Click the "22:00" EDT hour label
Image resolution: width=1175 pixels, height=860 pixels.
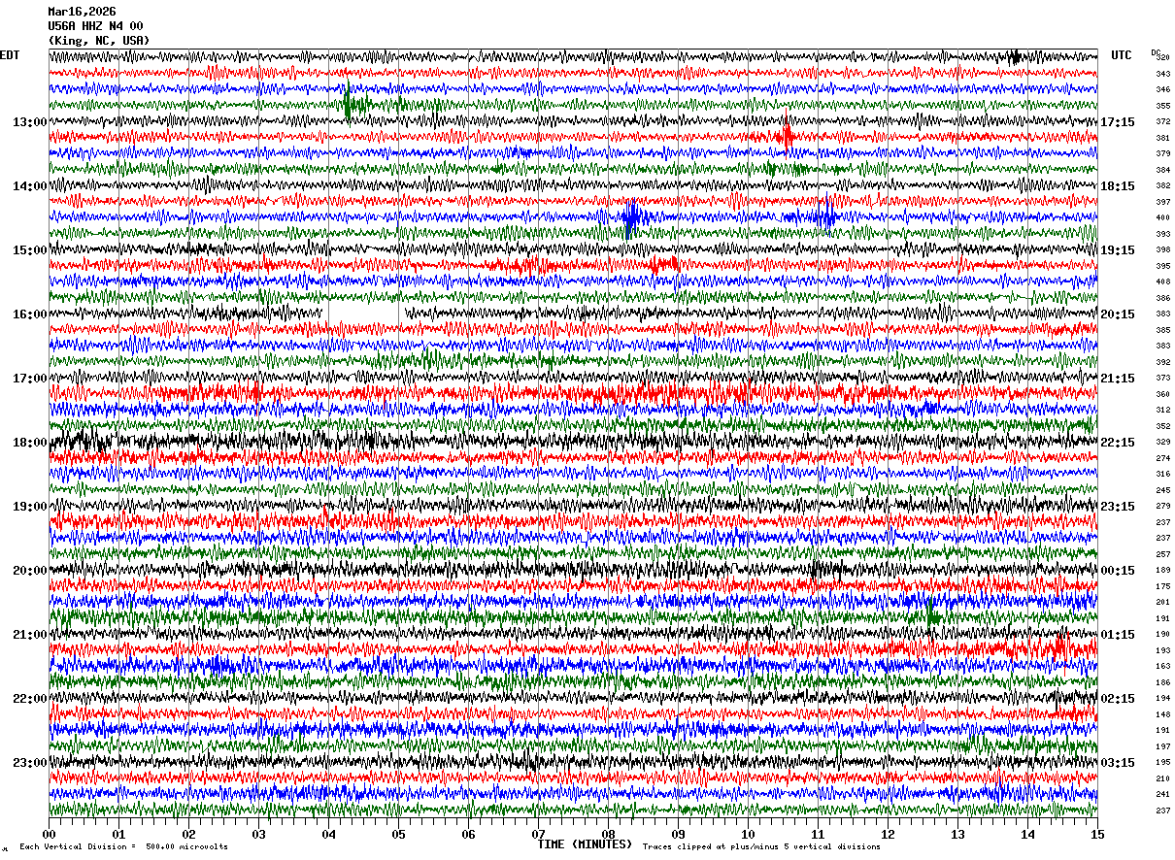pyautogui.click(x=29, y=698)
